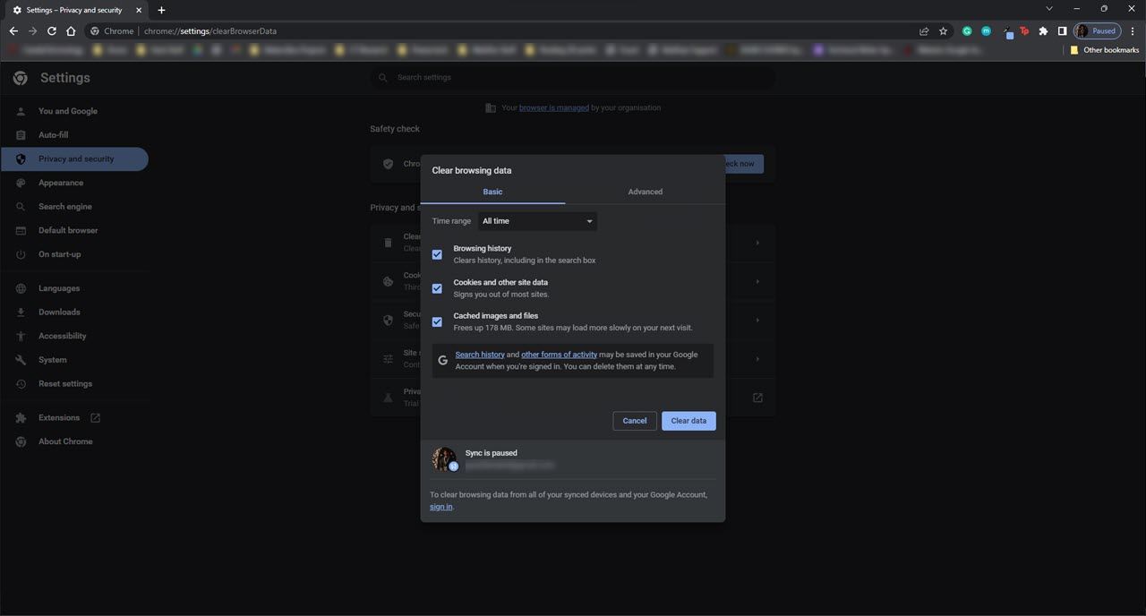Toggle the browser side panel icon

[1062, 30]
